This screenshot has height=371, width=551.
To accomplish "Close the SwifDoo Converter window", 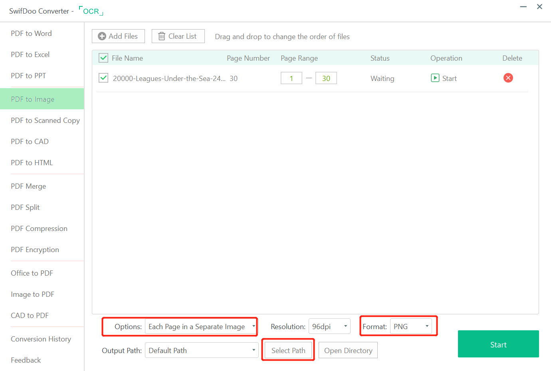I will pyautogui.click(x=539, y=7).
